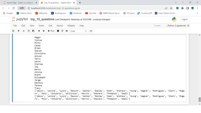Open the Addons Store bookmark

pos(24,13)
